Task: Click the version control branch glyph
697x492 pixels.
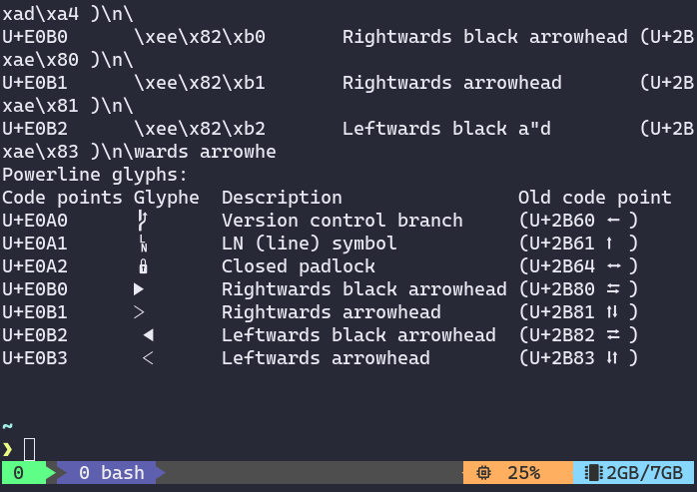Action: (x=143, y=221)
